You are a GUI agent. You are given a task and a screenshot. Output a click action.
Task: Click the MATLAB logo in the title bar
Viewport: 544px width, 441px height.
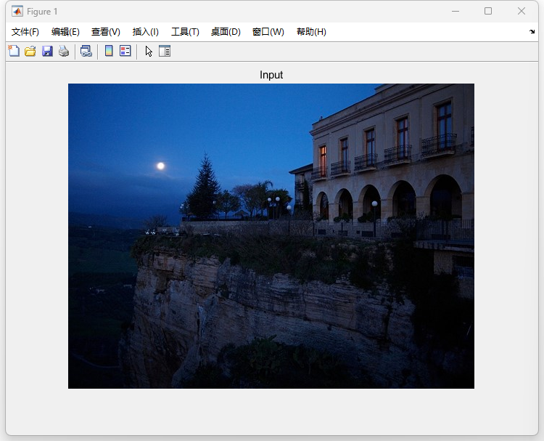pos(17,12)
